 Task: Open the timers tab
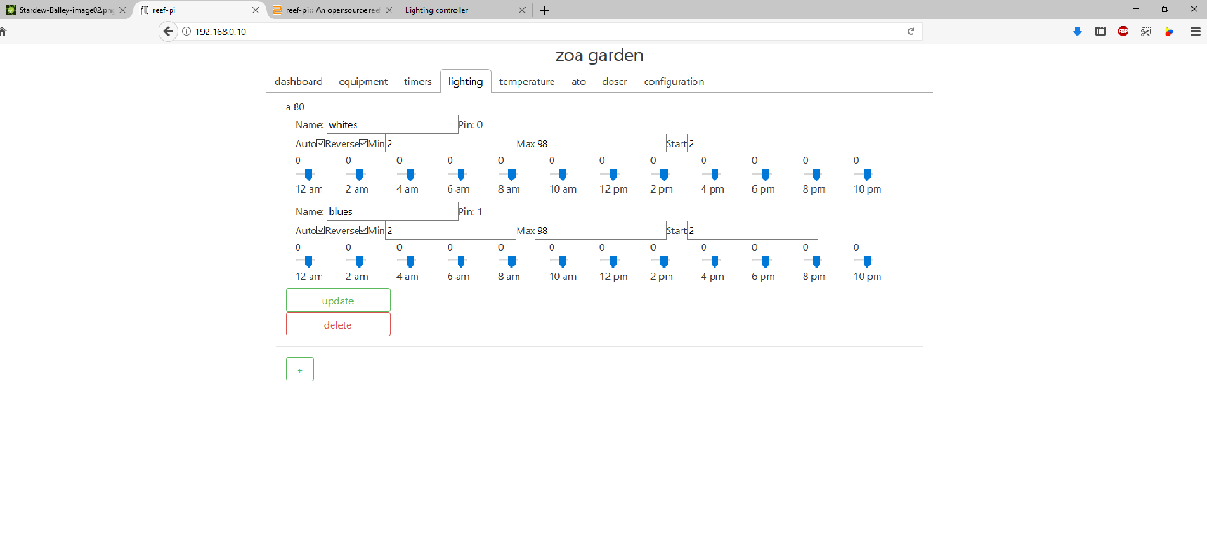coord(418,81)
